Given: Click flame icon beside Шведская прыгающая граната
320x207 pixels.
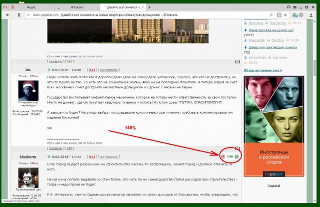Looking at the screenshot, I should point(245,47).
